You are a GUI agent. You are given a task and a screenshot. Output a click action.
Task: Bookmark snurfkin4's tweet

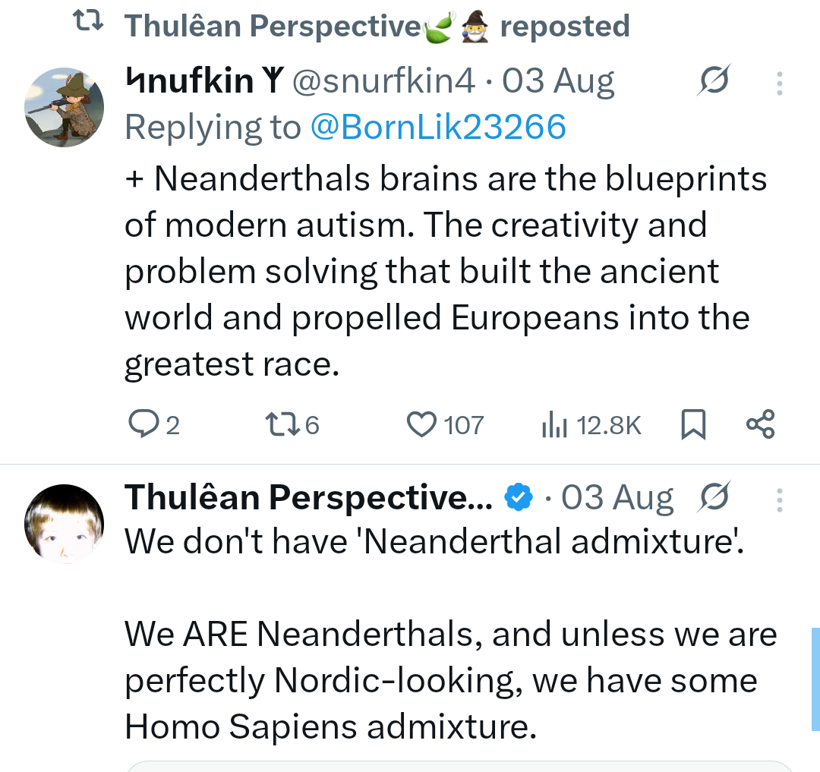pos(693,424)
